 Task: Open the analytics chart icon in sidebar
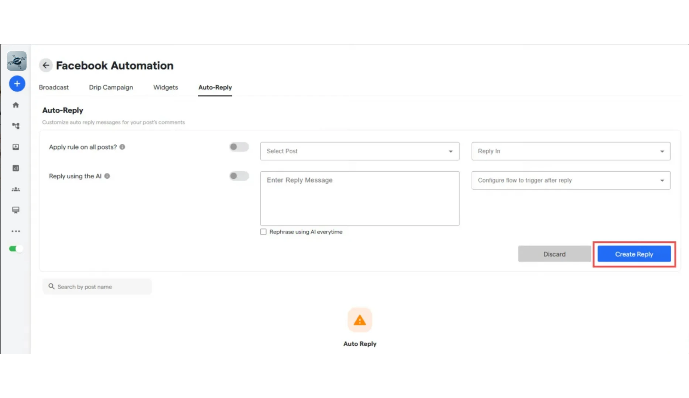16,168
